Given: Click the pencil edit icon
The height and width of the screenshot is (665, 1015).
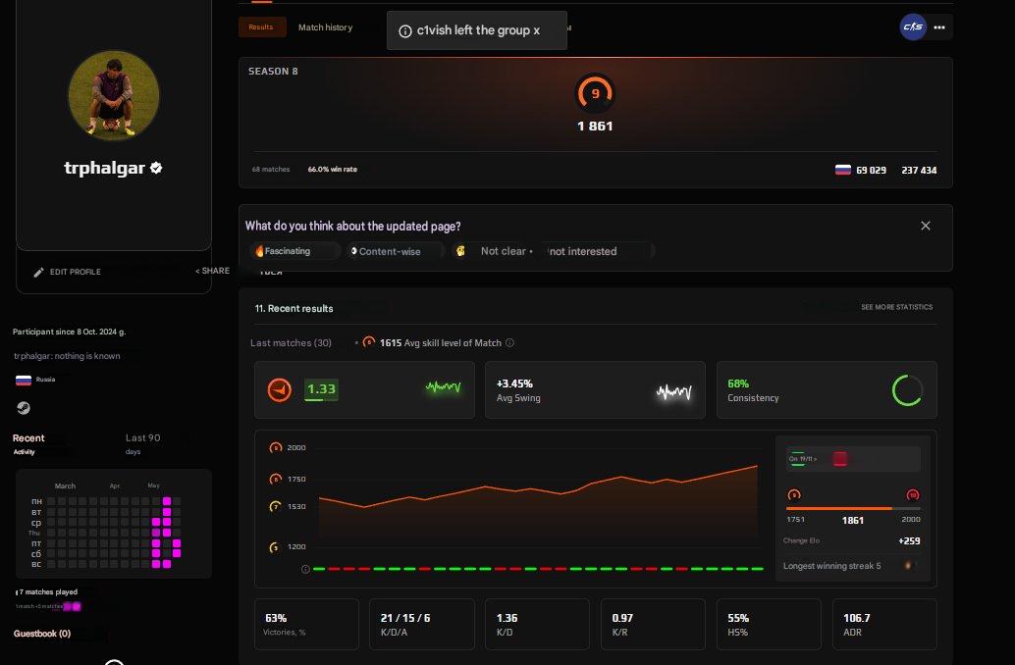Looking at the screenshot, I should point(39,273).
